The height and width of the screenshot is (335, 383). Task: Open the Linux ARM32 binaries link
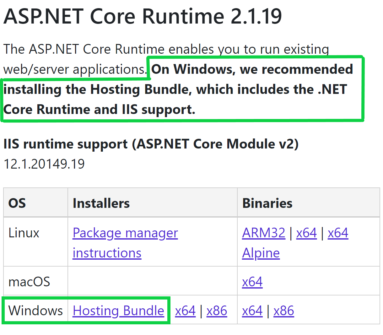click(x=264, y=233)
